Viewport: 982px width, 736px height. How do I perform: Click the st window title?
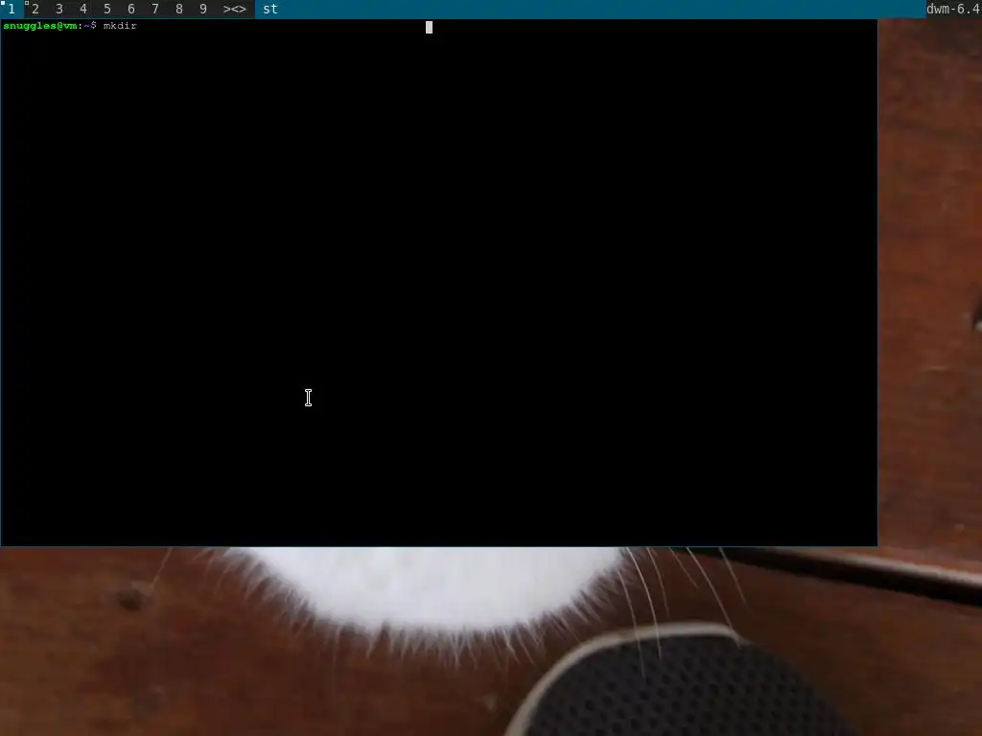click(269, 9)
